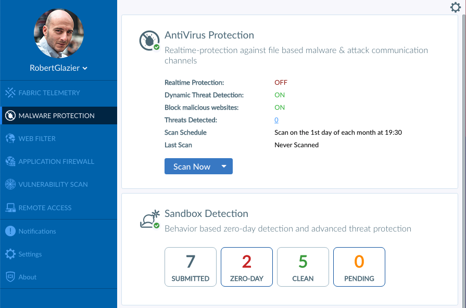Viewport: 466px width, 308px height.
Task: Start a scan with Scan Now button
Action: coord(192,166)
